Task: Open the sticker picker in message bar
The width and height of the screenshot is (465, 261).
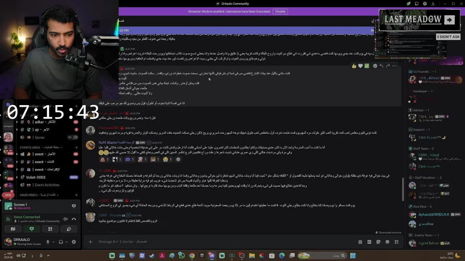Action: (378, 242)
